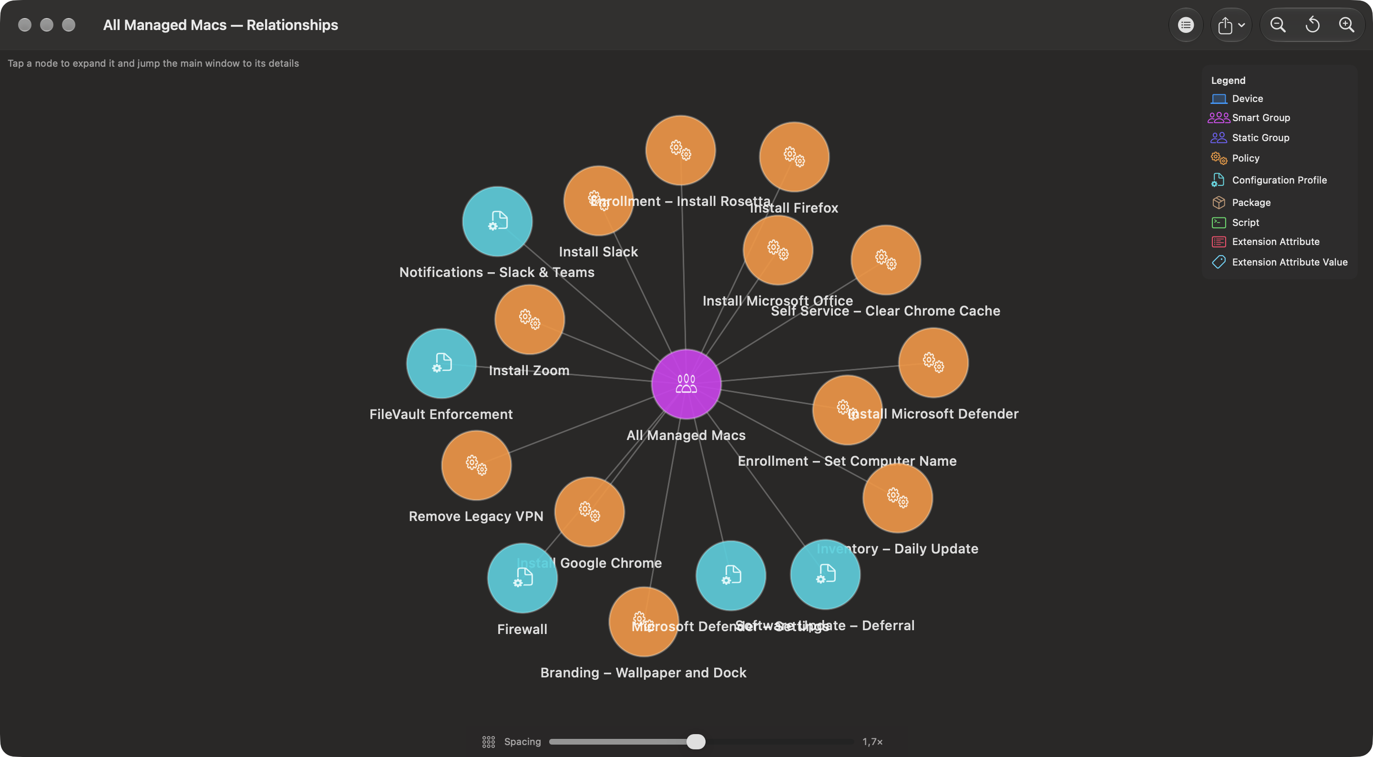Screen dimensions: 1373x757
Task: Zoom out of the relationship graph
Action: [x=1278, y=25]
